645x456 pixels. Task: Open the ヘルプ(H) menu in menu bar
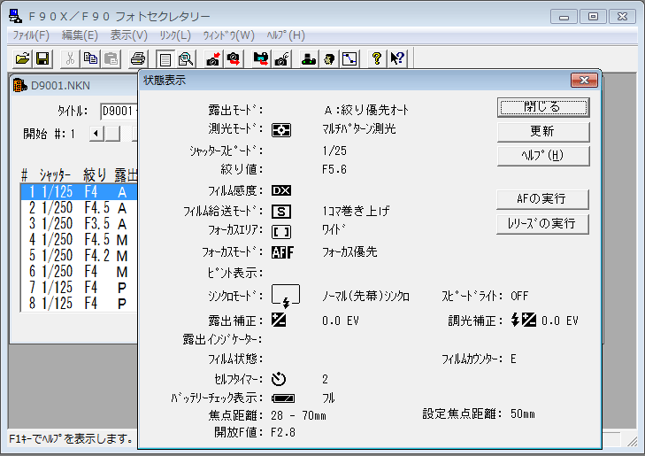[x=286, y=35]
